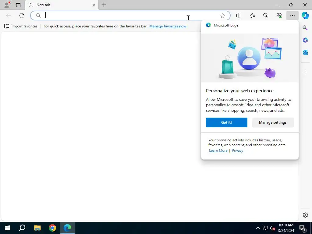The width and height of the screenshot is (312, 234).
Task: Open the network status tray icon
Action: [265, 228]
